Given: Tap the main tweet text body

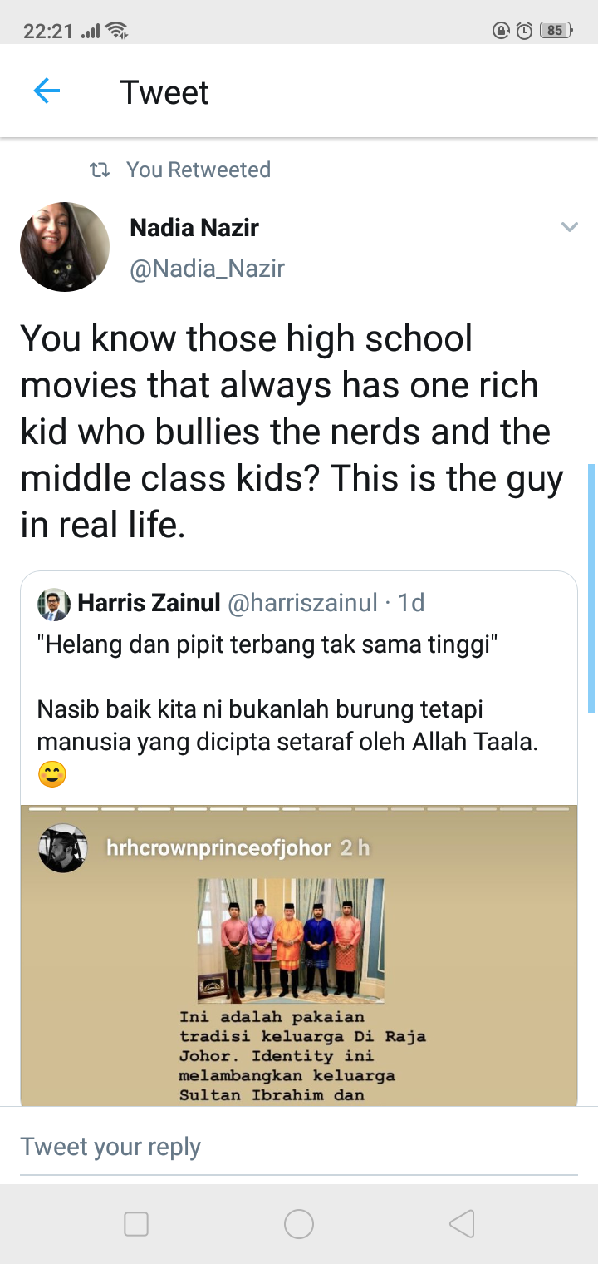Looking at the screenshot, I should click(x=291, y=432).
